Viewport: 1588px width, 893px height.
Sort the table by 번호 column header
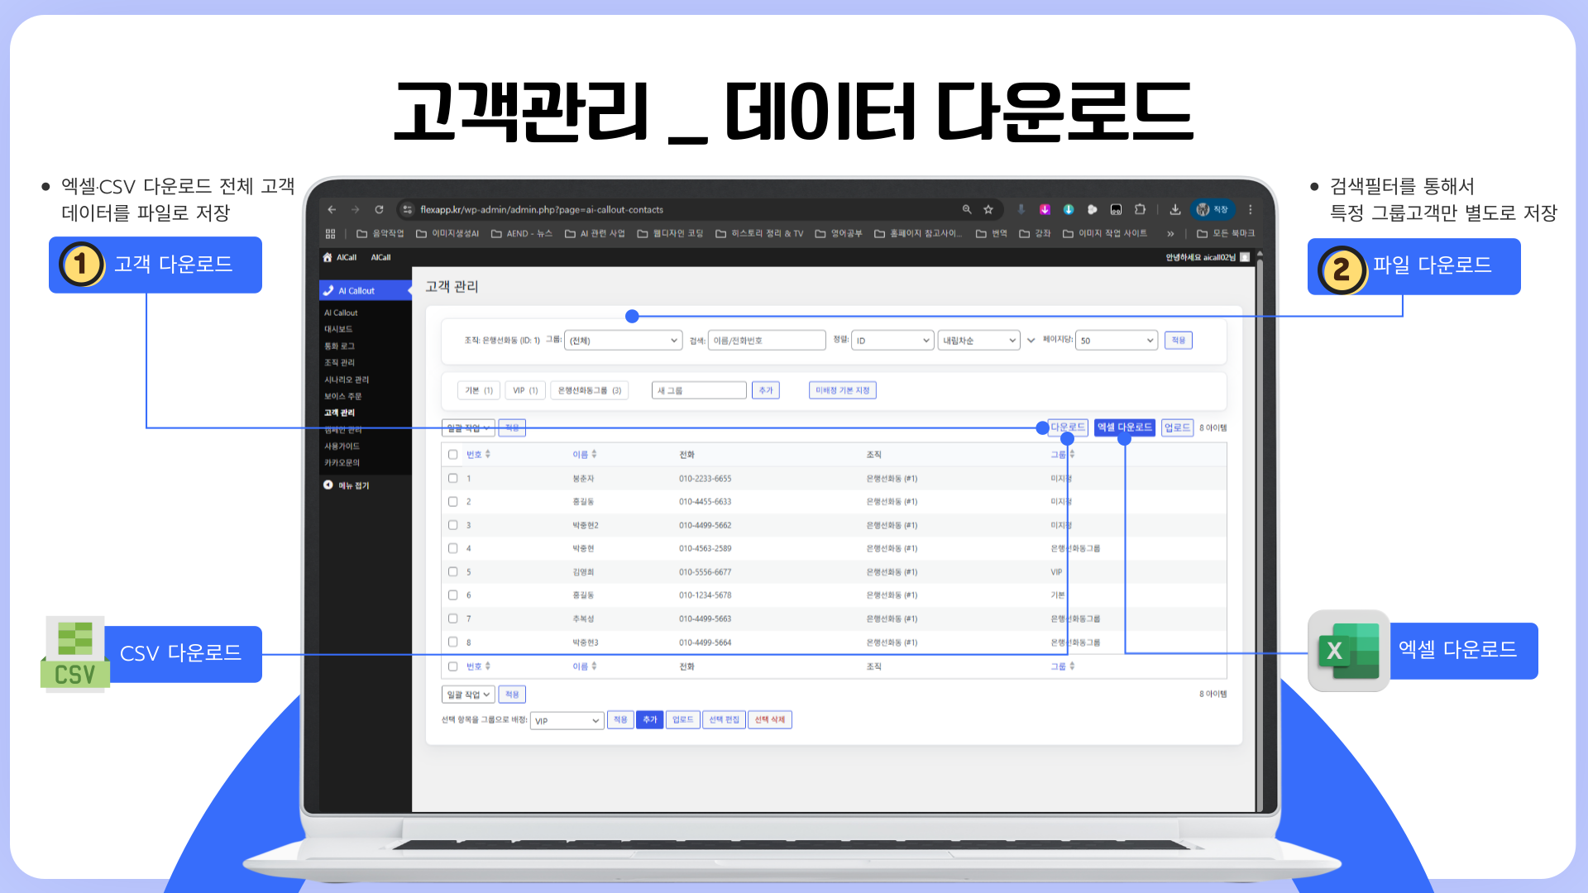coord(474,455)
